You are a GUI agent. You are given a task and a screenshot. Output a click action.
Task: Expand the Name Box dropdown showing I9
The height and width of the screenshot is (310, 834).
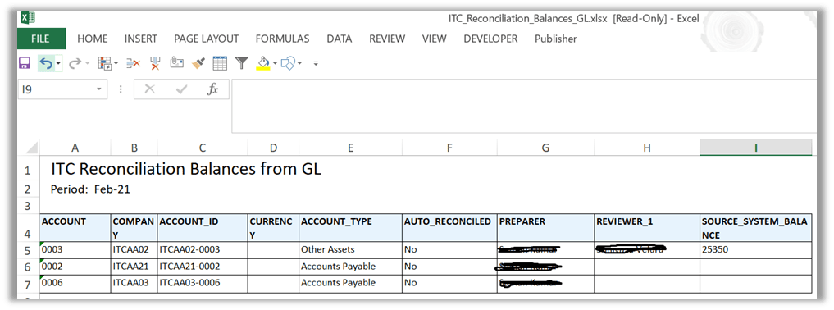tap(98, 89)
